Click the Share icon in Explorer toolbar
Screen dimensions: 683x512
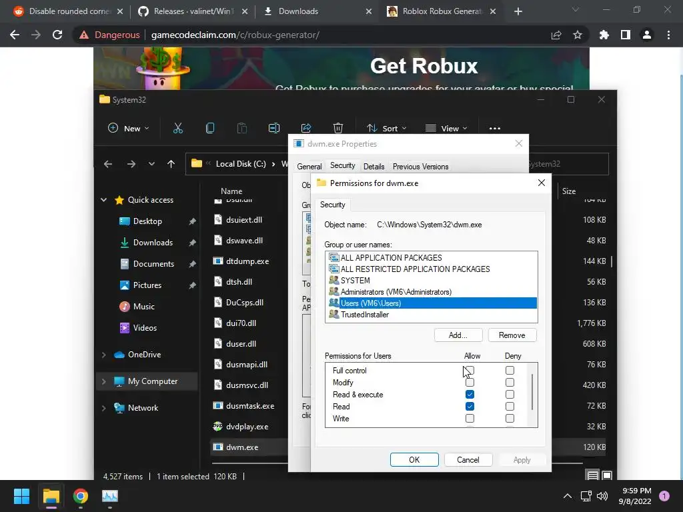tap(306, 128)
